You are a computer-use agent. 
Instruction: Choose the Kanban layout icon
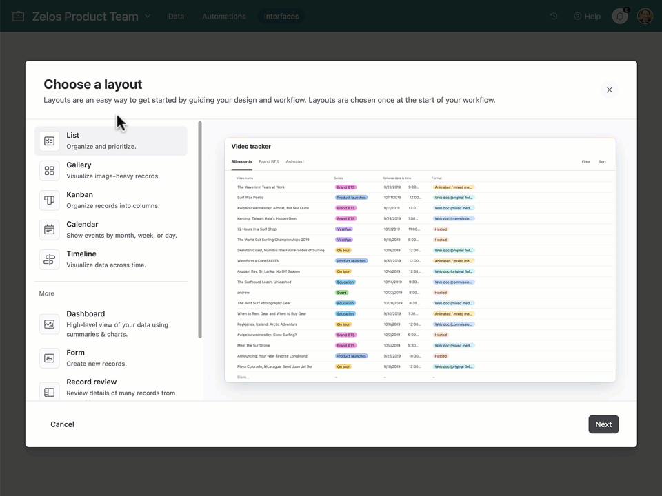pos(49,200)
